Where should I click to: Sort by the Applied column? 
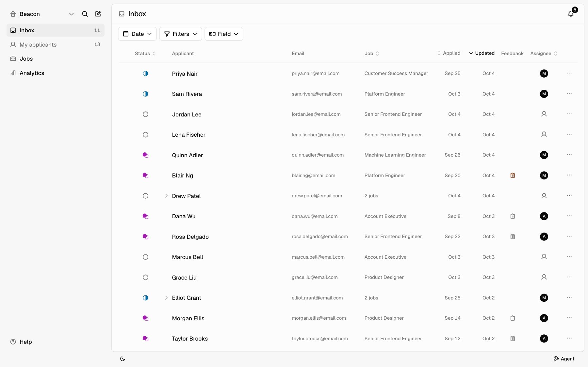449,53
